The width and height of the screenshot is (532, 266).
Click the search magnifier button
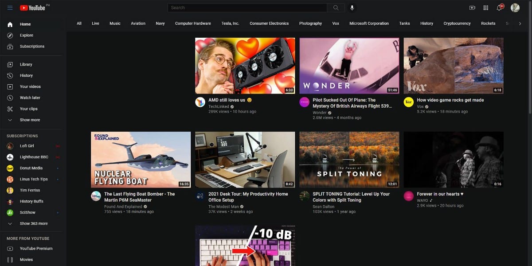[x=336, y=8]
